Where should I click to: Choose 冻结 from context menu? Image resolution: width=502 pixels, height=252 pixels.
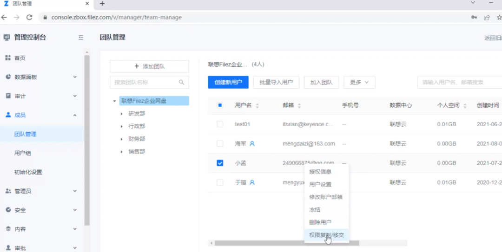[x=326, y=210]
